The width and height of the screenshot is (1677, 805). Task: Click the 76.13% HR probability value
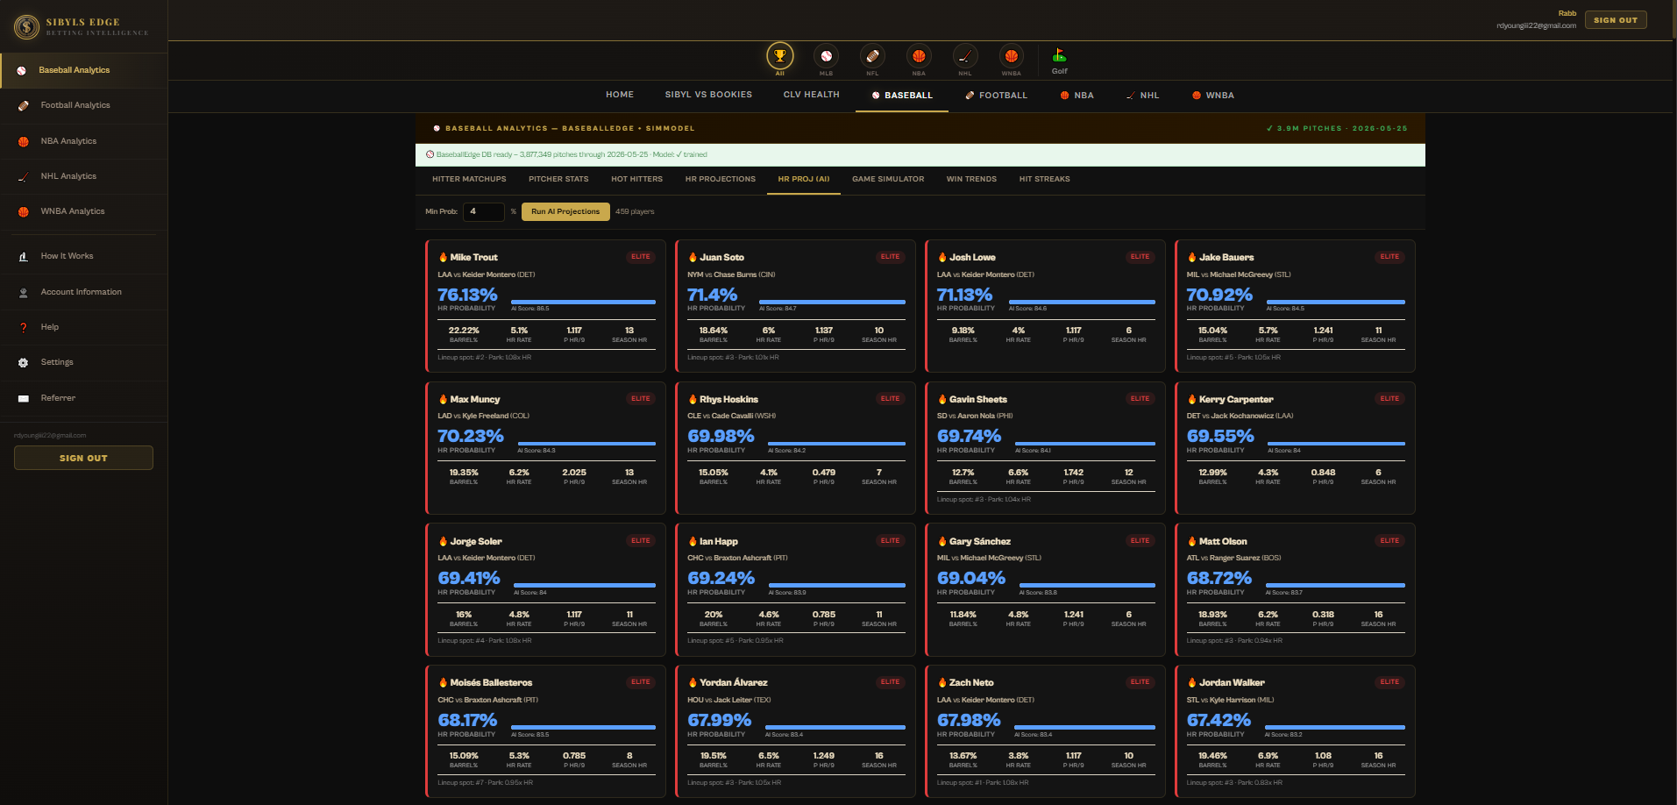click(467, 295)
